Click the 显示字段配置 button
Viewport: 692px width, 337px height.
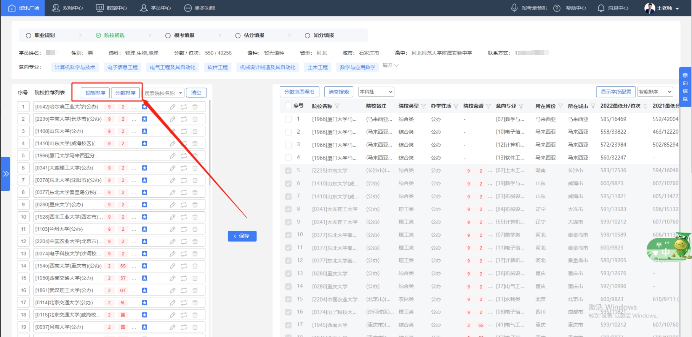click(616, 92)
